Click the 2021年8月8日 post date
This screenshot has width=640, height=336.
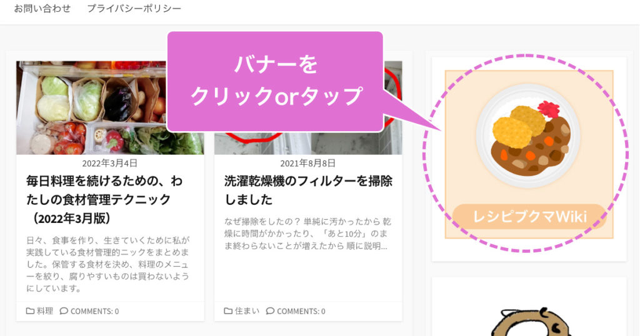point(308,164)
